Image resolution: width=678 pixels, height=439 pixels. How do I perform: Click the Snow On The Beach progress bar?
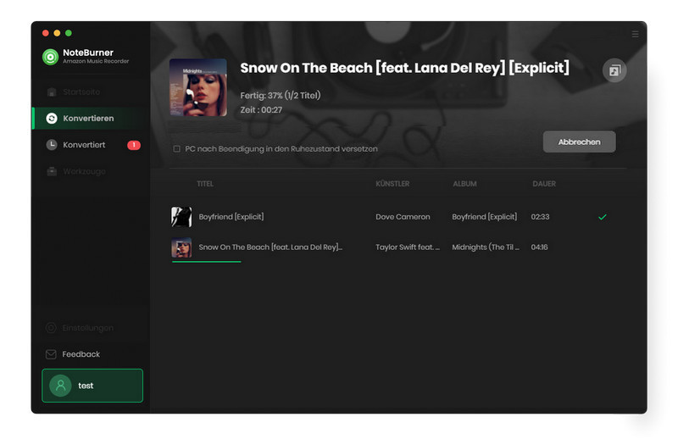[206, 262]
